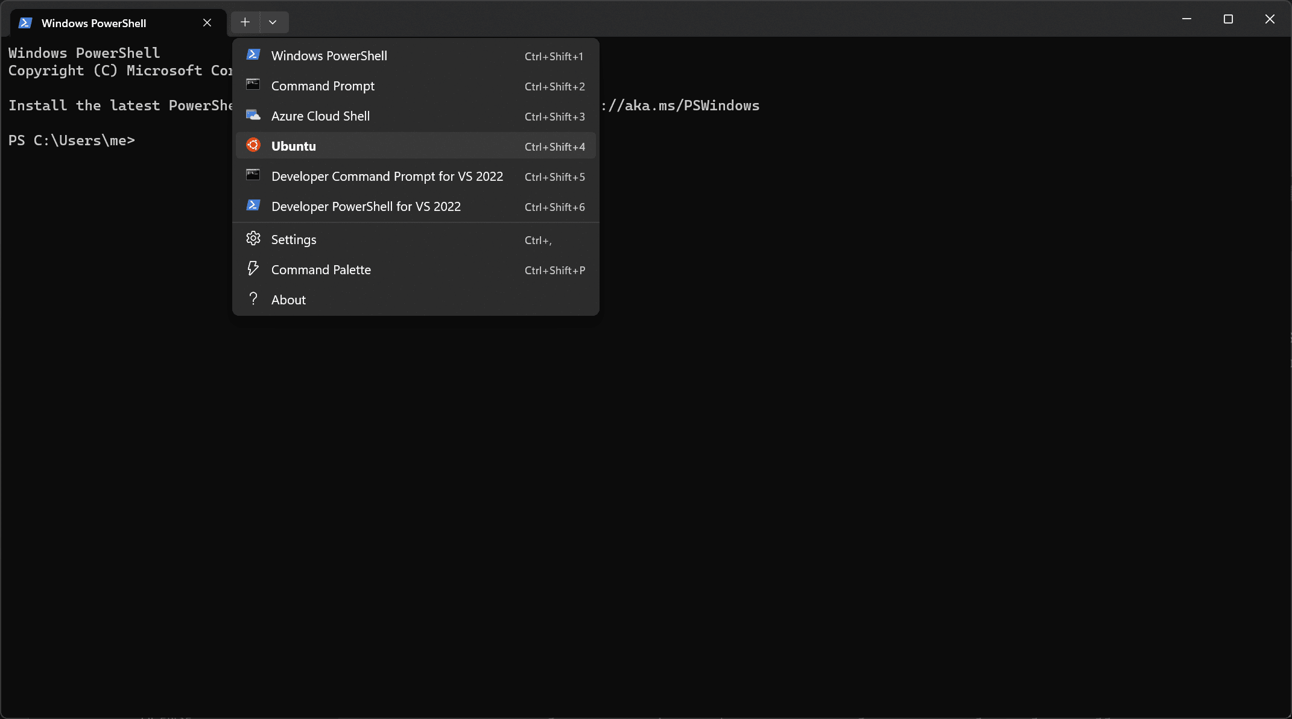Screen dimensions: 1292x719
Task: Click the Command Prompt profile icon
Action: coord(253,85)
